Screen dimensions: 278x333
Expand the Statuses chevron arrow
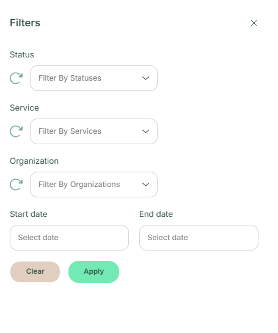click(145, 78)
